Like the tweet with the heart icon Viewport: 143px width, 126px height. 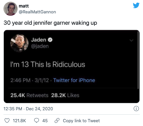click(7, 120)
